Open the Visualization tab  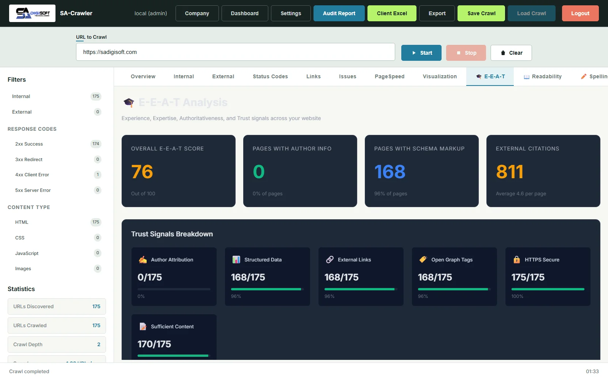tap(440, 76)
